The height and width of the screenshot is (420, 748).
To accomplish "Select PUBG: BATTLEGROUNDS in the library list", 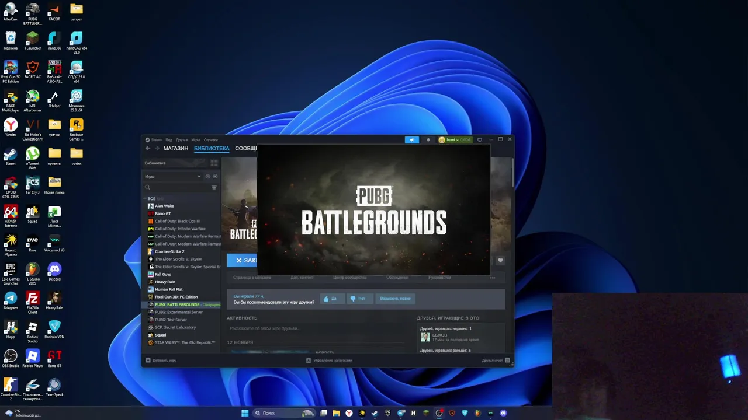I will (182, 304).
